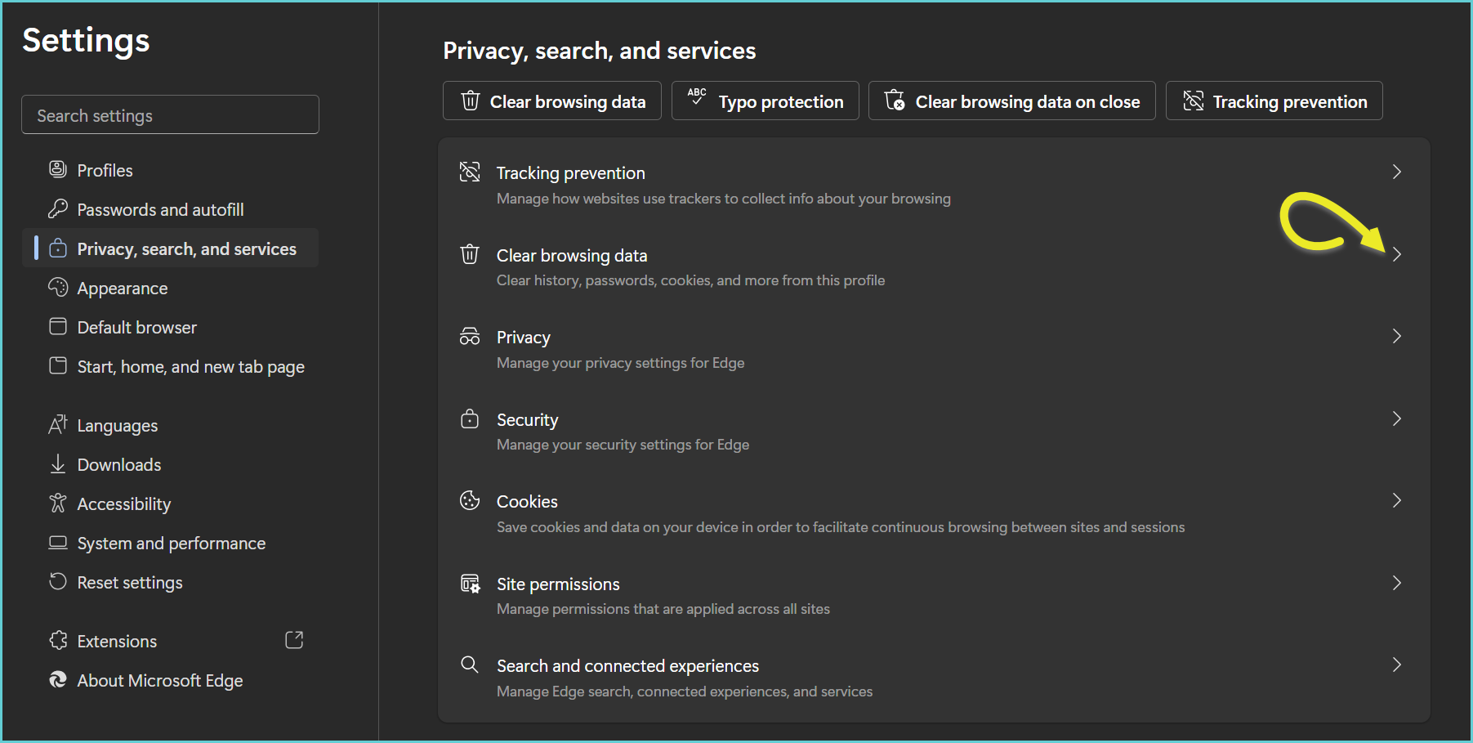The width and height of the screenshot is (1473, 743).
Task: Click the Tracking prevention row icon
Action: [x=470, y=172]
